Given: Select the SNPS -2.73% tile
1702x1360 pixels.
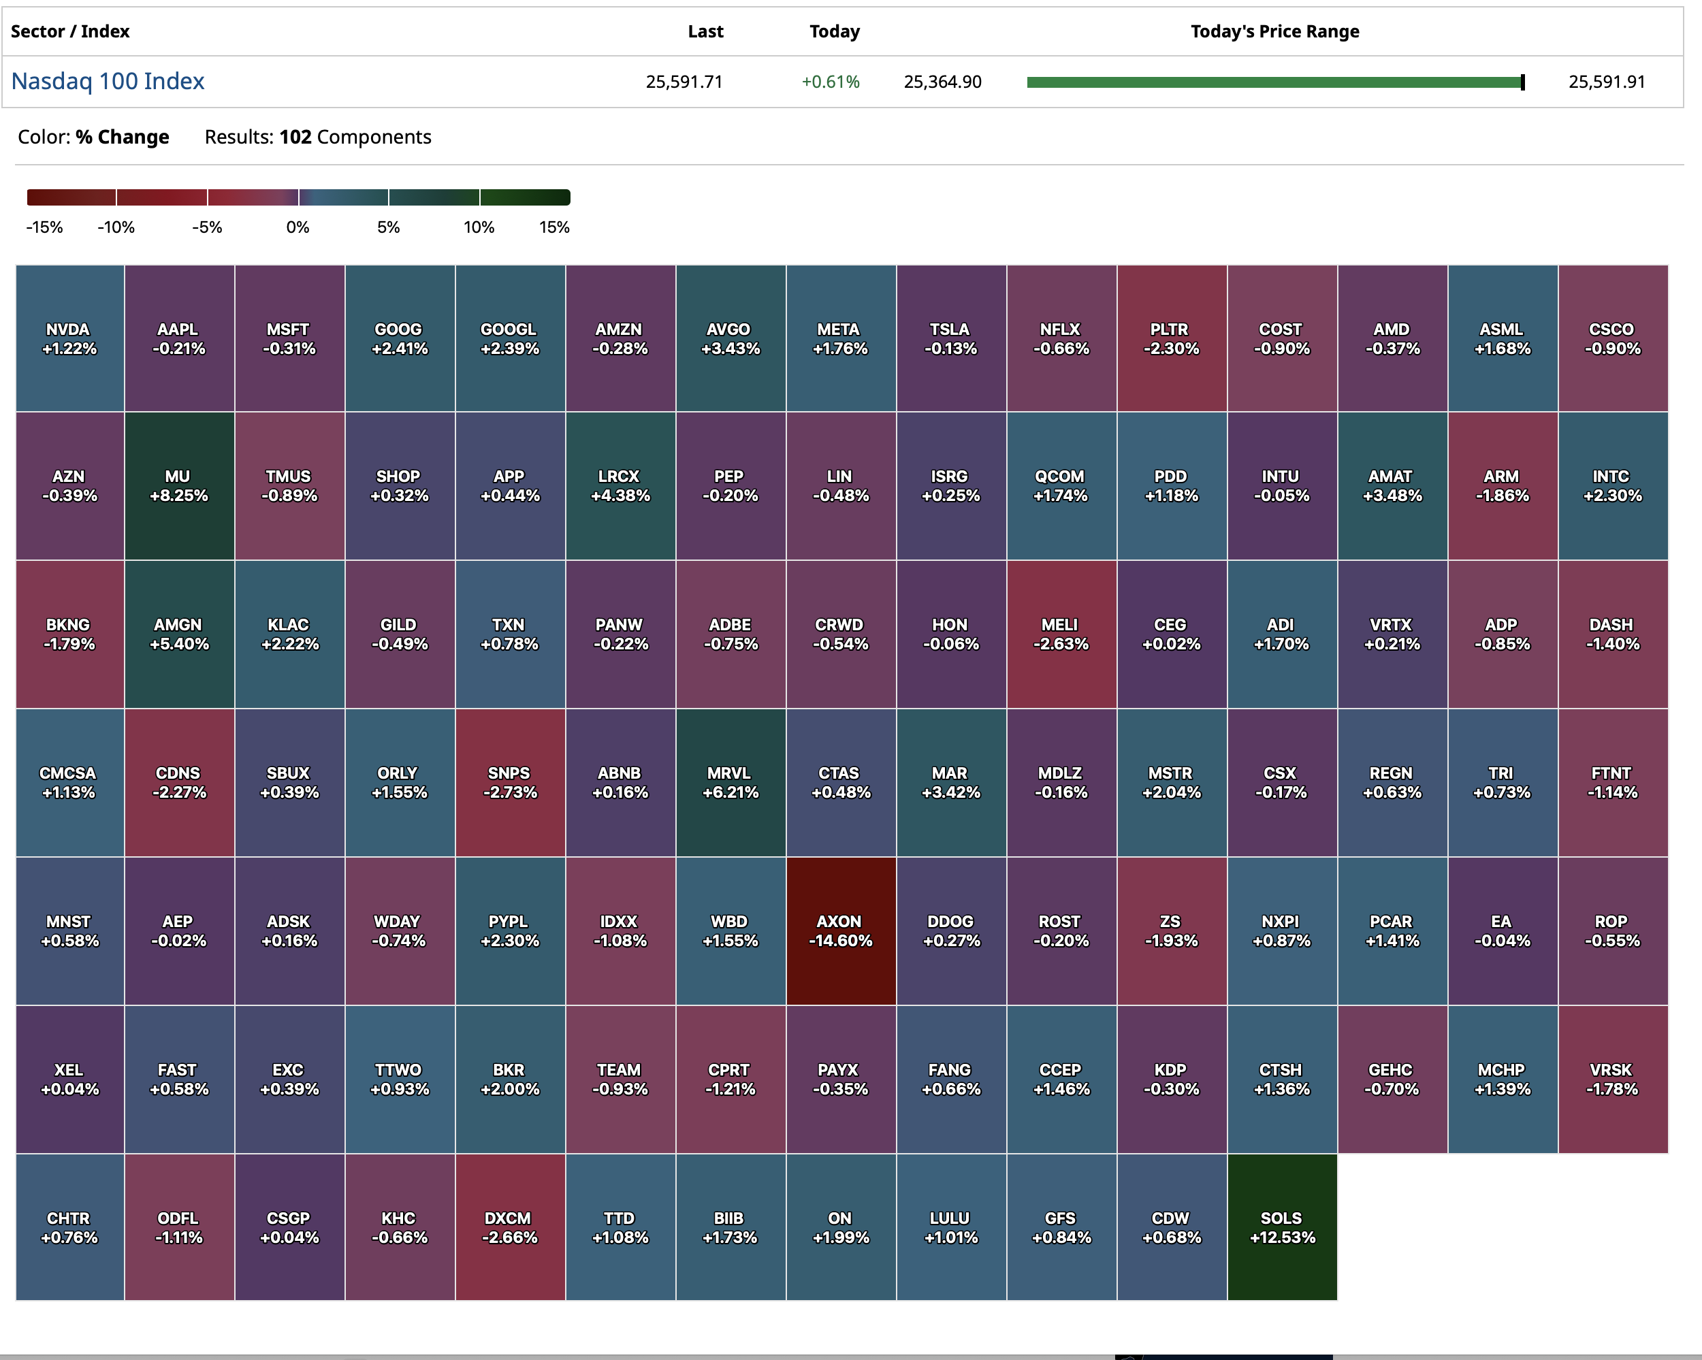Looking at the screenshot, I should pyautogui.click(x=510, y=782).
